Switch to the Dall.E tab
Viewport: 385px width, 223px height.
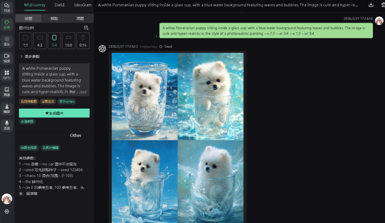tap(56, 5)
